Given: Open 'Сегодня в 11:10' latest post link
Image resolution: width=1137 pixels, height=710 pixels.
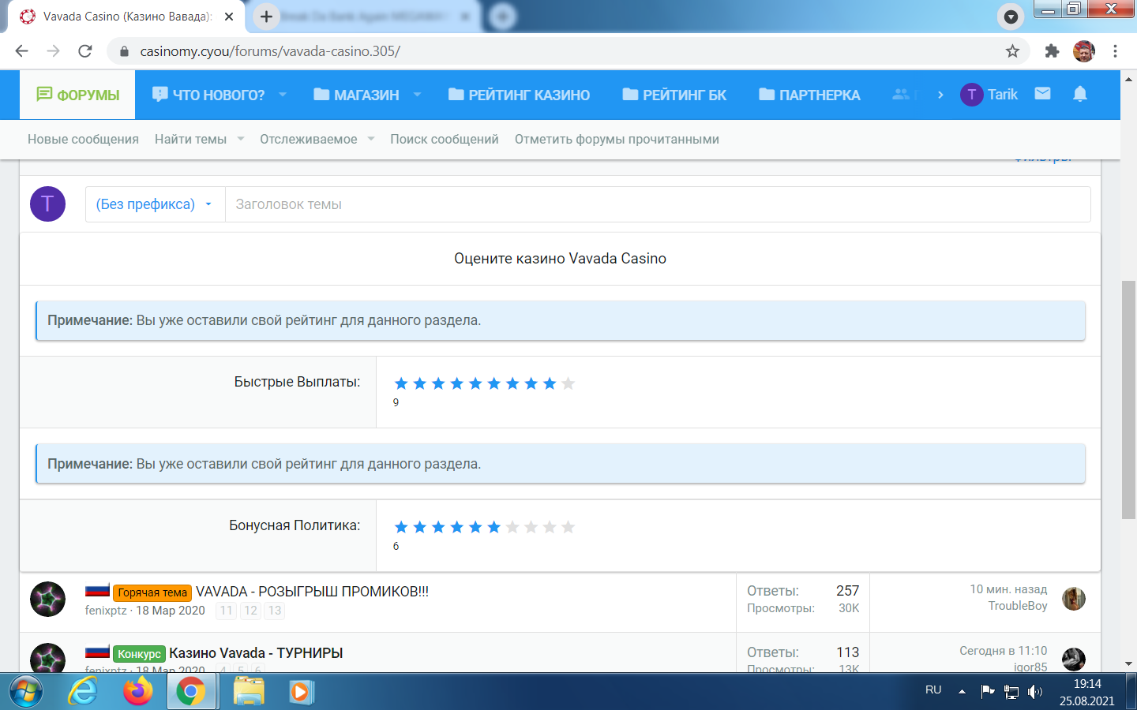Looking at the screenshot, I should point(1003,651).
